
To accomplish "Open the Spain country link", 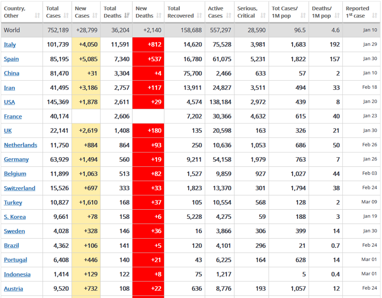I will 11,59.
